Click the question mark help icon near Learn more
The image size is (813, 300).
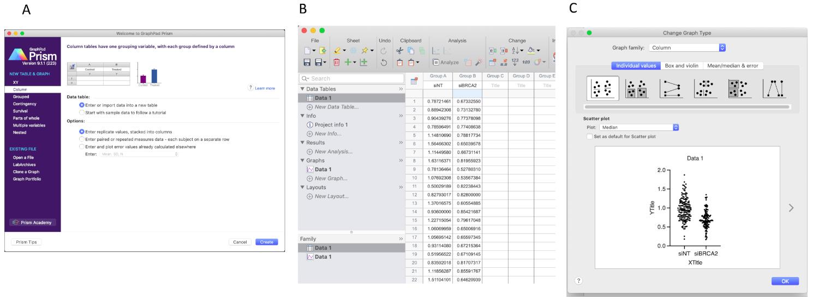pyautogui.click(x=250, y=88)
